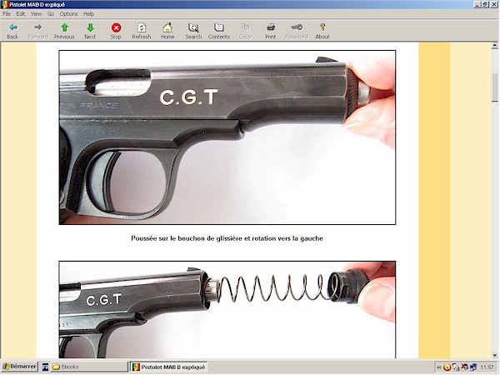Click the page scroll-down arrow

click(494, 355)
